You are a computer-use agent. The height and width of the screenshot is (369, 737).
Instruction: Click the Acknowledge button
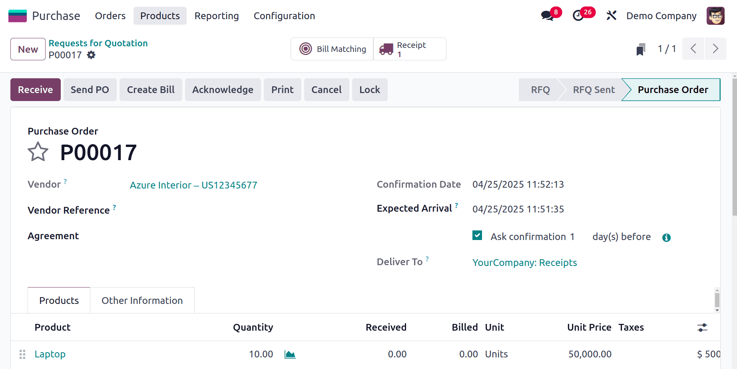click(223, 89)
